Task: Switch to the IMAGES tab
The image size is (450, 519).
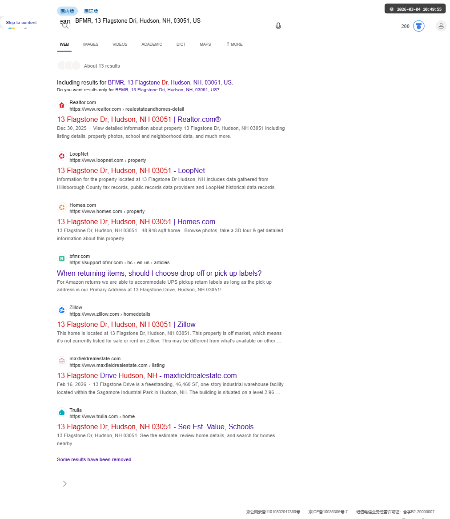Action: (x=91, y=44)
